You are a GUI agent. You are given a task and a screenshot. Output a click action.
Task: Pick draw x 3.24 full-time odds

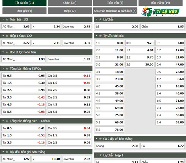click(46, 27)
